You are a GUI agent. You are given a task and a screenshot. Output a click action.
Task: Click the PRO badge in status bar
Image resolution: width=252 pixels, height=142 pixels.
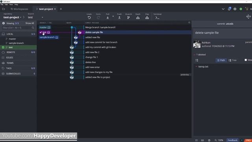[248, 140]
